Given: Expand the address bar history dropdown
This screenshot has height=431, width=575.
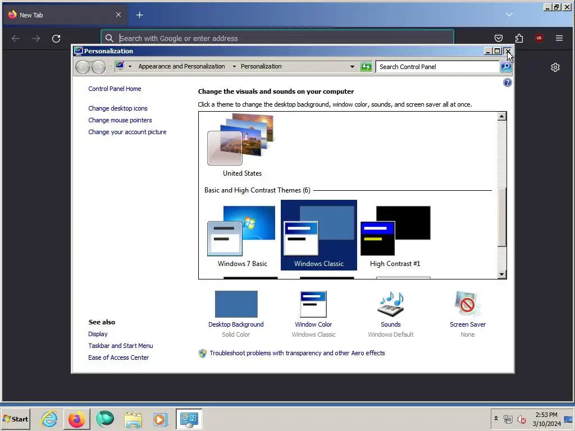Looking at the screenshot, I should [352, 67].
